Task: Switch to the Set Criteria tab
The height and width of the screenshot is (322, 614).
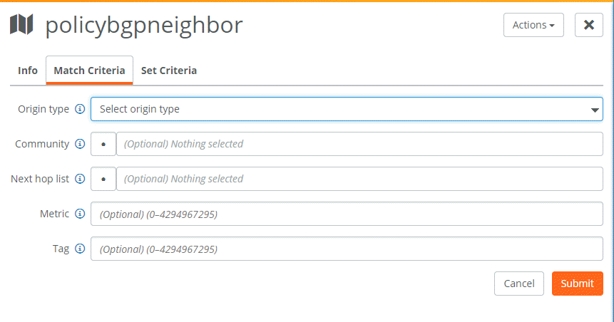Action: click(x=169, y=71)
